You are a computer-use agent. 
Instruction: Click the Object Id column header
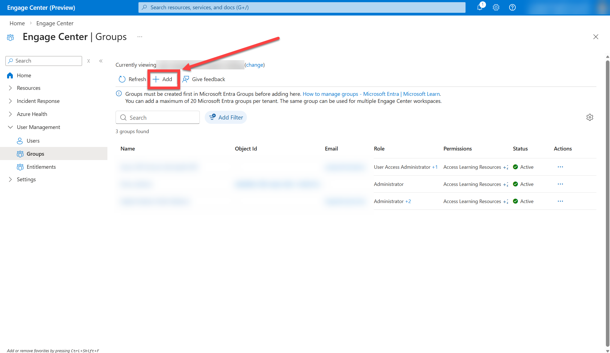[x=246, y=149]
